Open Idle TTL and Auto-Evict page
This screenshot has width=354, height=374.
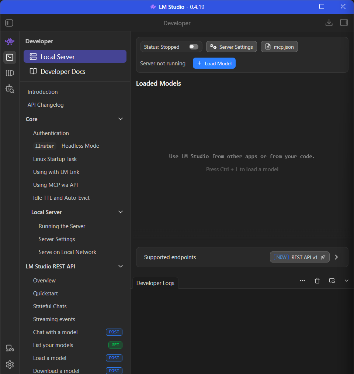click(x=61, y=198)
